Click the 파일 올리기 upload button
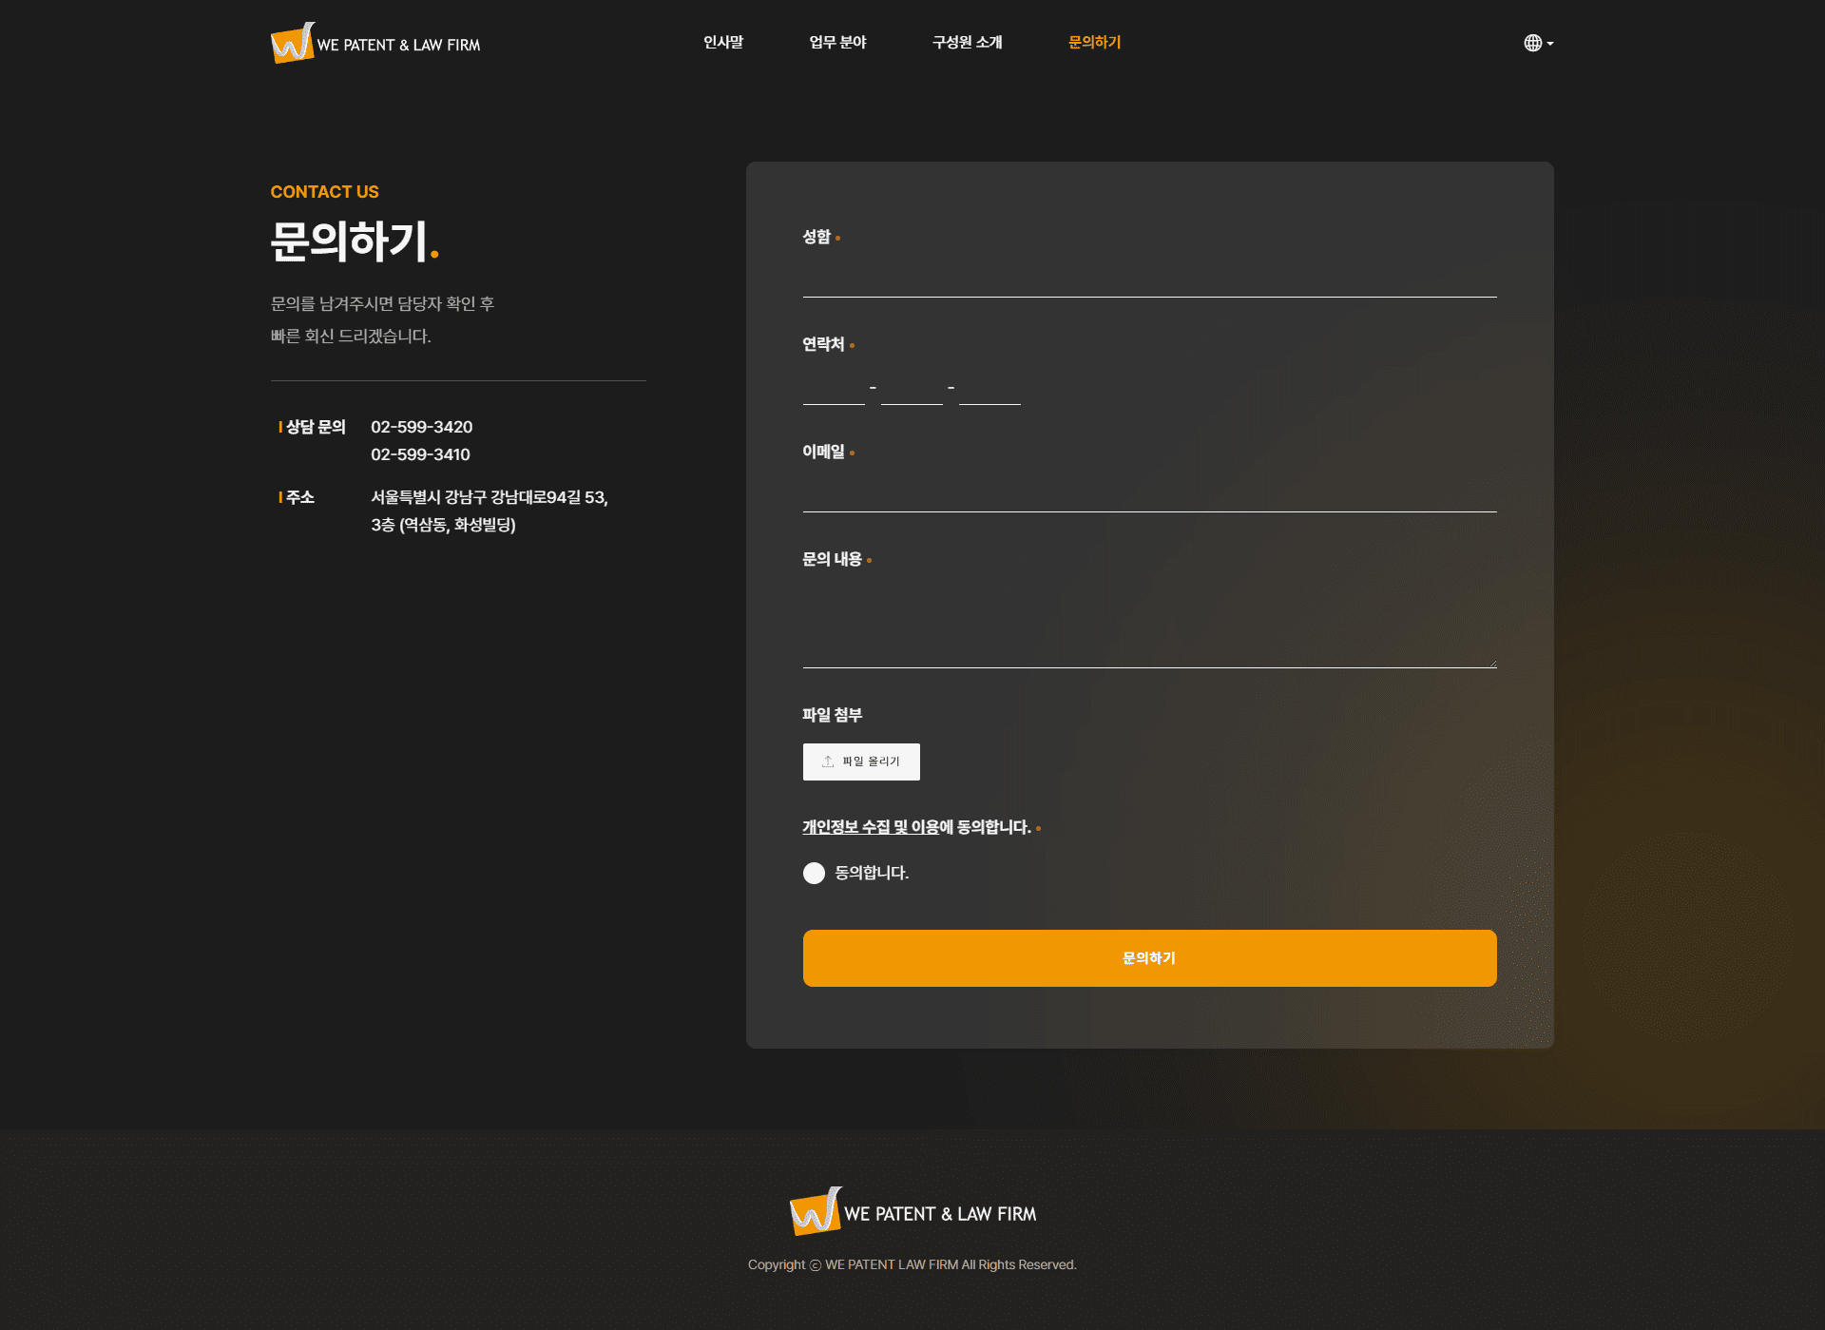The width and height of the screenshot is (1825, 1330). point(861,761)
